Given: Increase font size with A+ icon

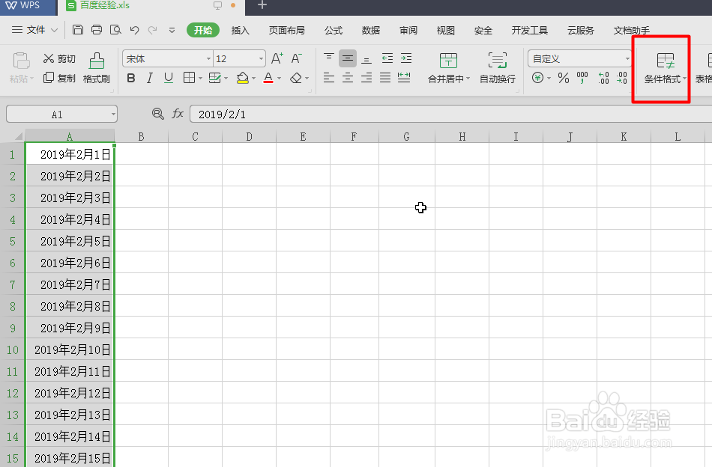Looking at the screenshot, I should click(277, 58).
